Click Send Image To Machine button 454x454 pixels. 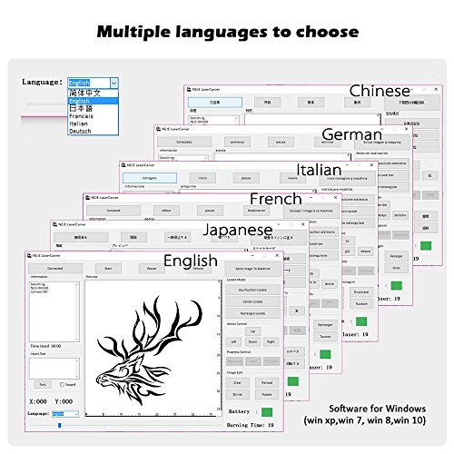click(x=252, y=269)
